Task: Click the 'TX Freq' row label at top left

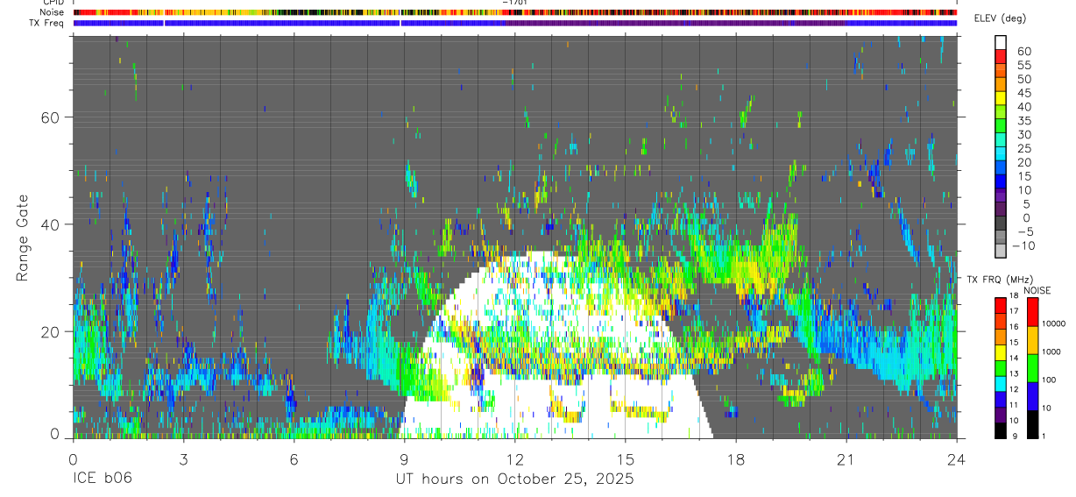Action: (x=46, y=22)
